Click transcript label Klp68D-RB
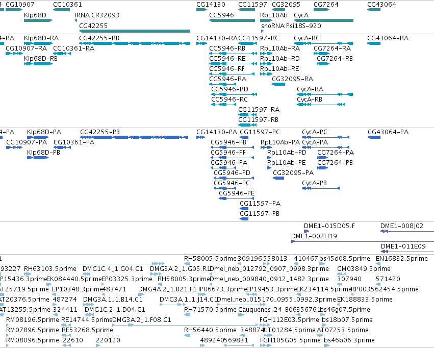 pyautogui.click(x=41, y=58)
